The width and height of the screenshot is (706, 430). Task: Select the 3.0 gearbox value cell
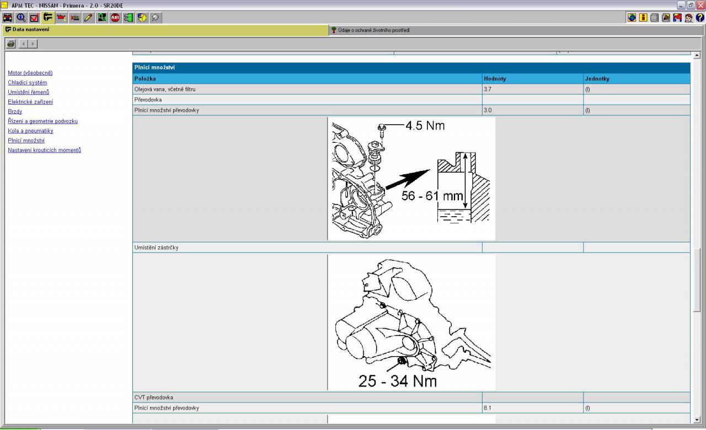533,110
